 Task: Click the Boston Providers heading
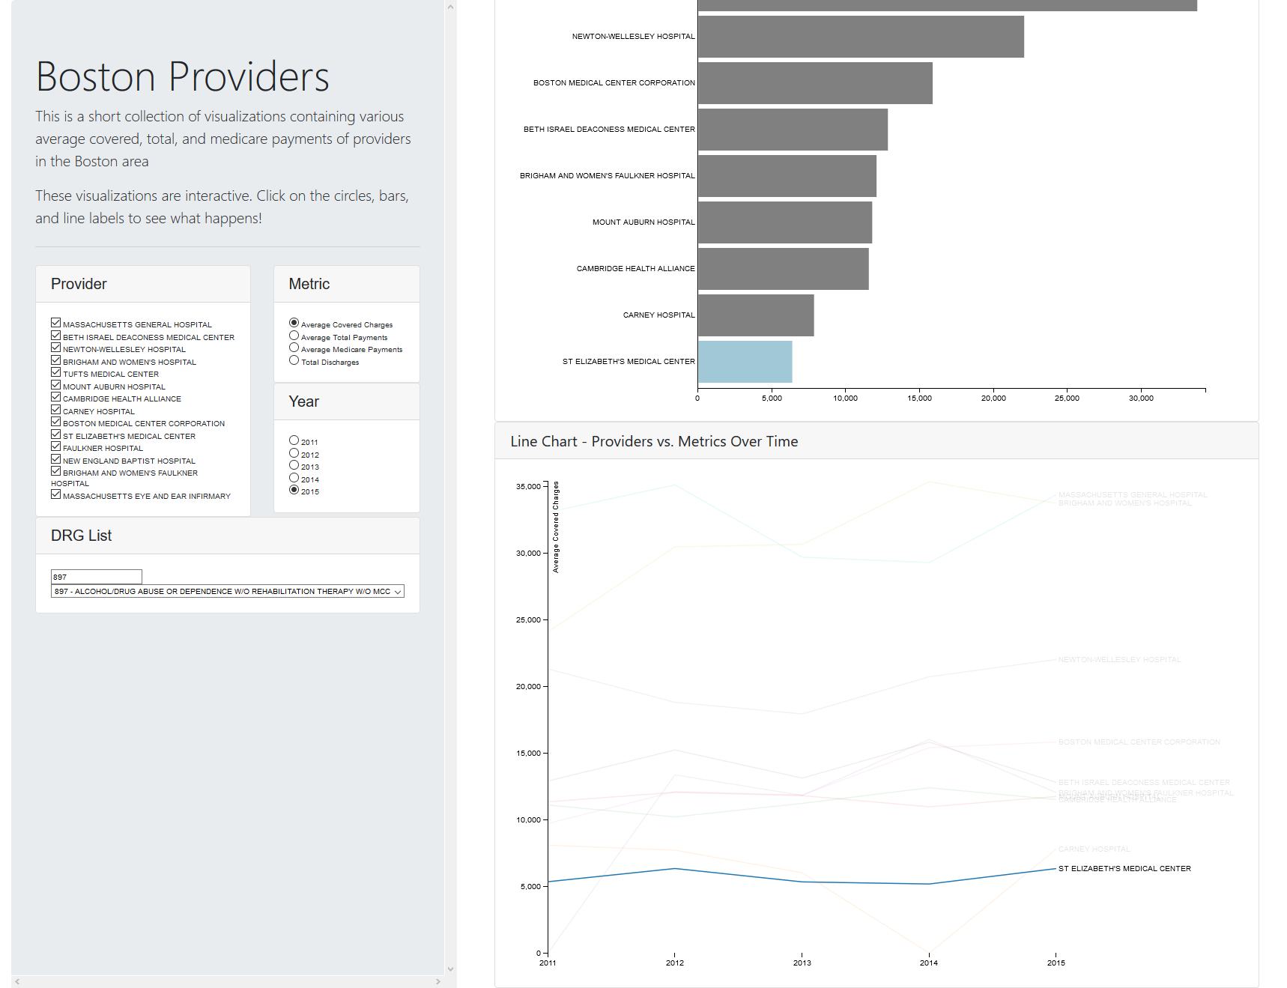tap(183, 77)
